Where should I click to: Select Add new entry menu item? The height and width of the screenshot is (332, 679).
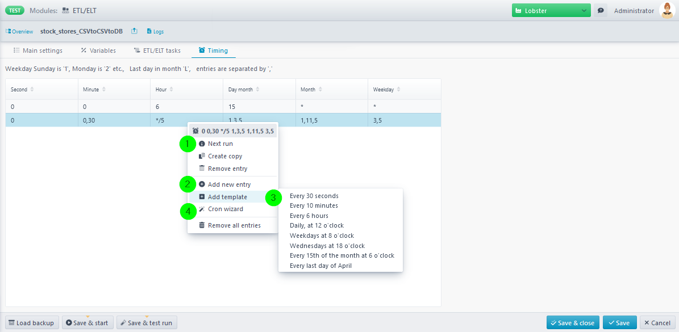pos(232,184)
